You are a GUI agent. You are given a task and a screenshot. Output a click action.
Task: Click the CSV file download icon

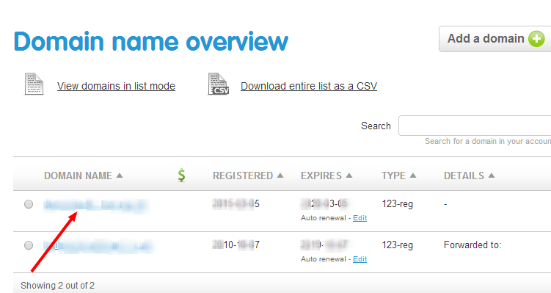coord(218,84)
